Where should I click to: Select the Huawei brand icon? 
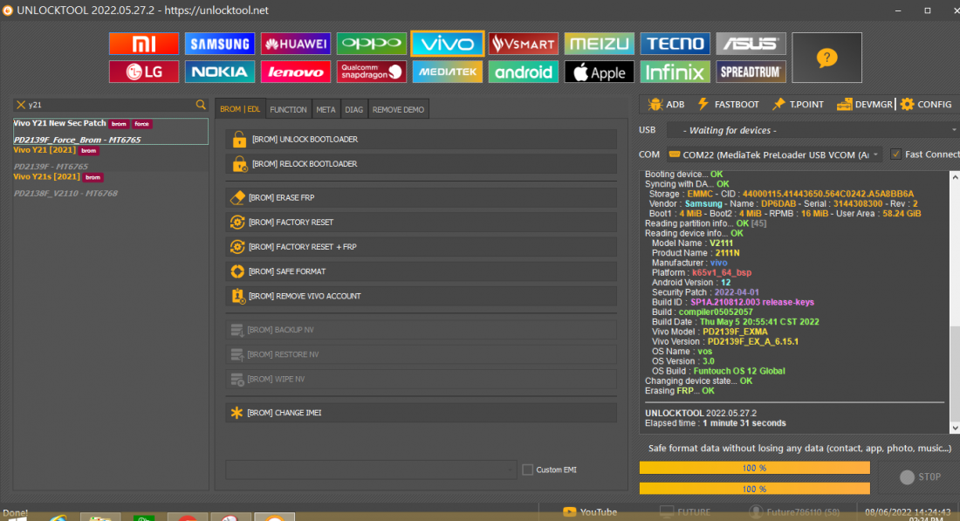click(296, 44)
